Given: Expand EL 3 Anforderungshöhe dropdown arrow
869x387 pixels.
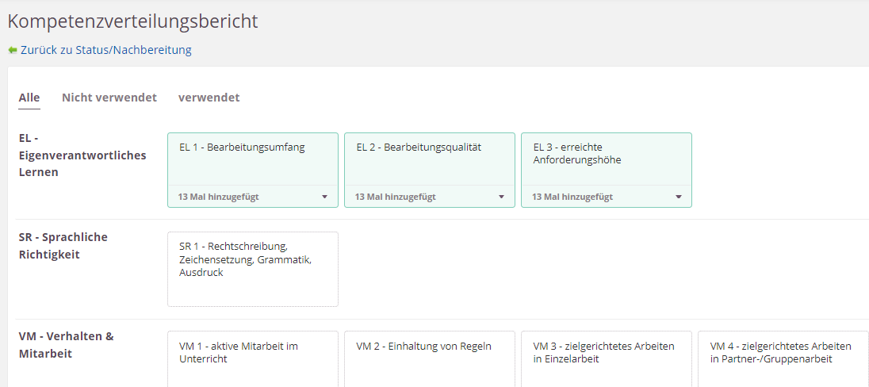Looking at the screenshot, I should (679, 197).
